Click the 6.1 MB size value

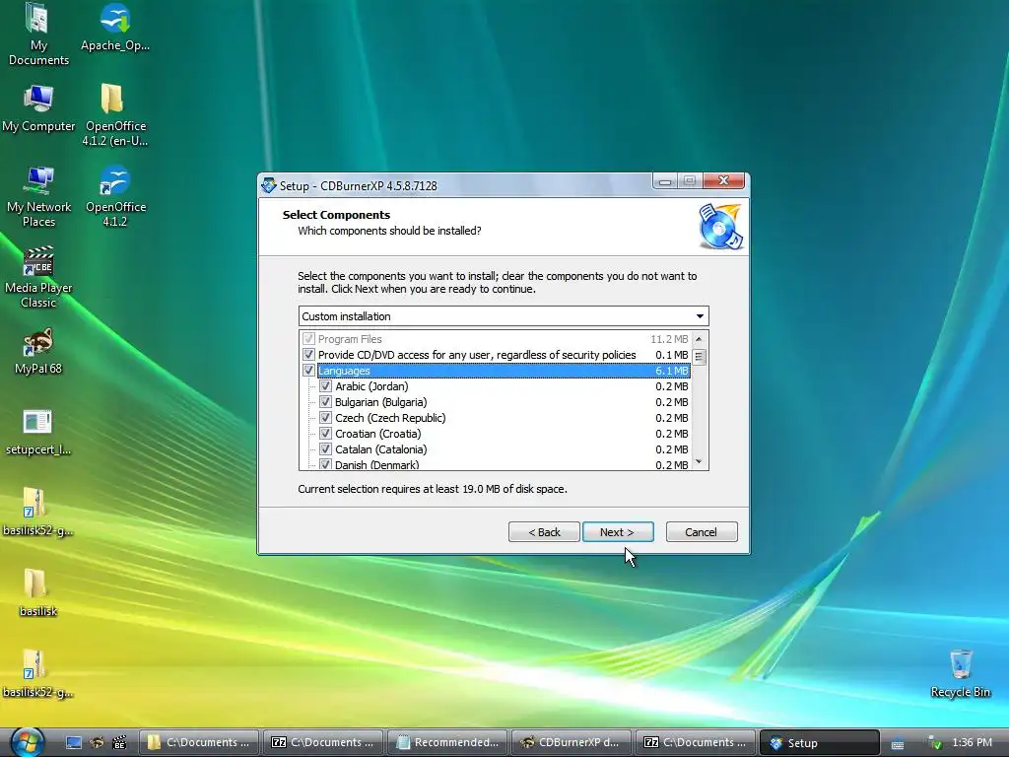(x=672, y=371)
